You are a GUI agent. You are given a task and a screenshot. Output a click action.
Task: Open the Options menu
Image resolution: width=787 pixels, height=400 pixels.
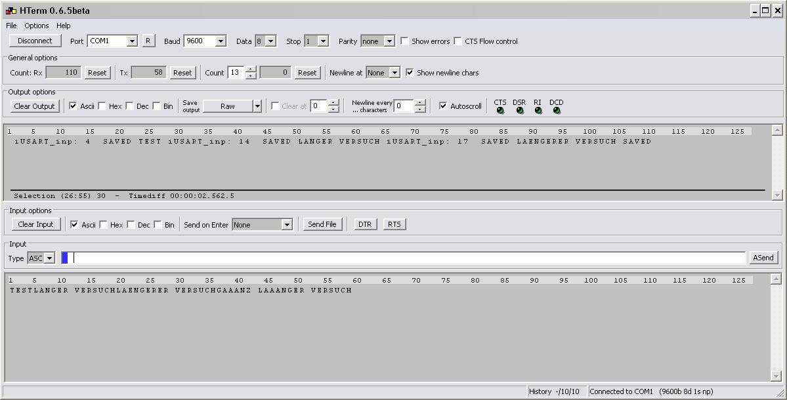pos(37,26)
